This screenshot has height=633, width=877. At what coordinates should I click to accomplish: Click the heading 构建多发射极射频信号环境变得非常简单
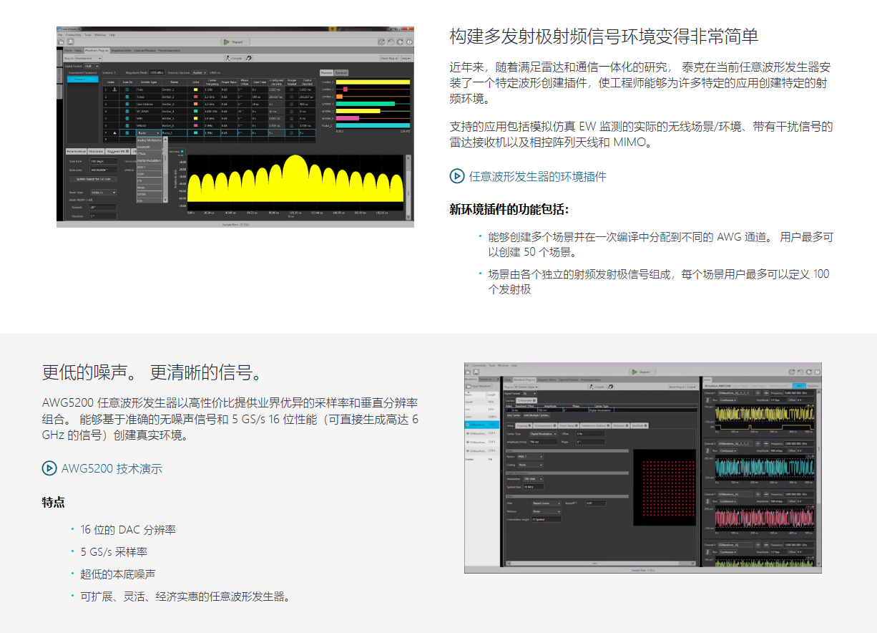tap(604, 37)
